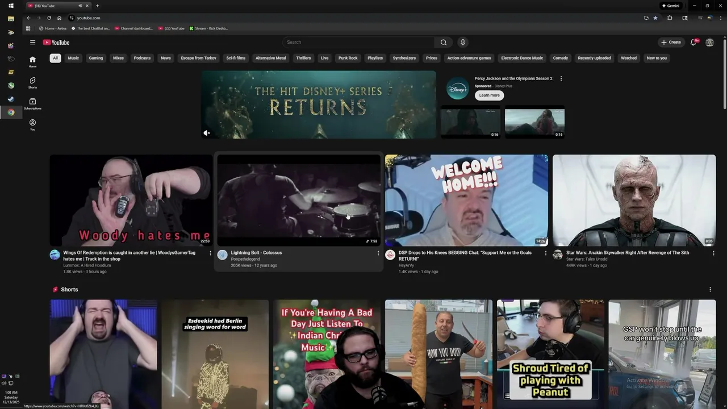
Task: Open Shorts in the left sidebar
Action: pyautogui.click(x=32, y=83)
